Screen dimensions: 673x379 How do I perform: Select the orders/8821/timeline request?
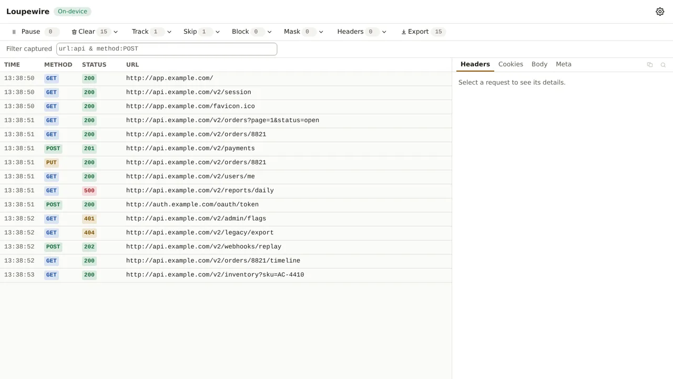226,261
